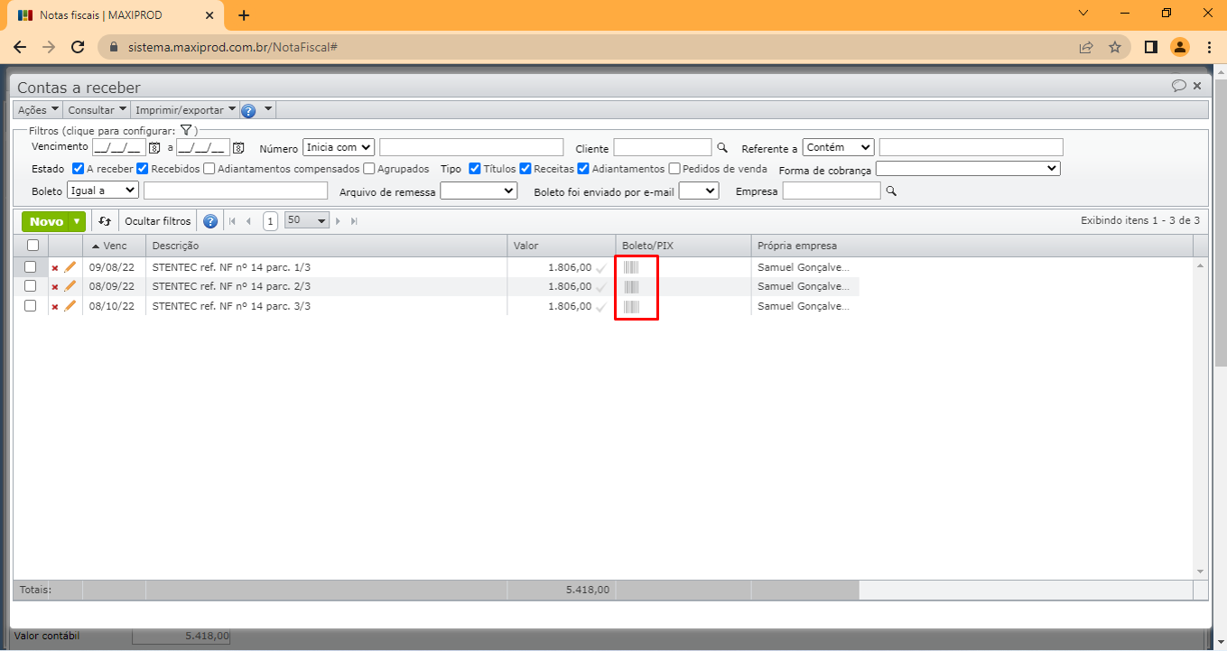1227x651 pixels.
Task: Sort by the Venc column header
Action: (115, 246)
